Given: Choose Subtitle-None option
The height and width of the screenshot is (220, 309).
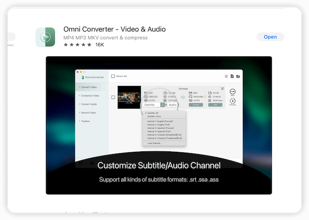Looking at the screenshot, I should click(x=154, y=116).
